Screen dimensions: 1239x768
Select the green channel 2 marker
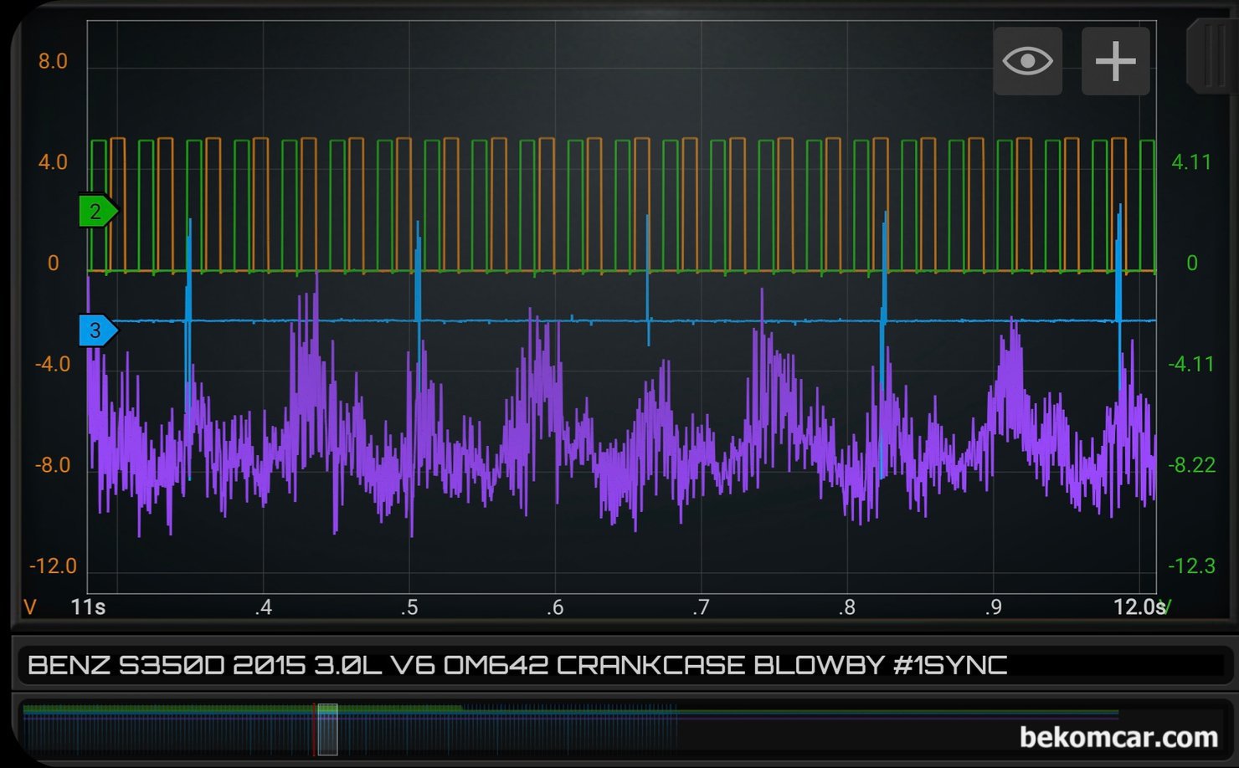[98, 211]
